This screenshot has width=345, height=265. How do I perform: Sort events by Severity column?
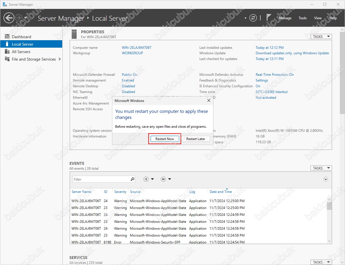120,192
